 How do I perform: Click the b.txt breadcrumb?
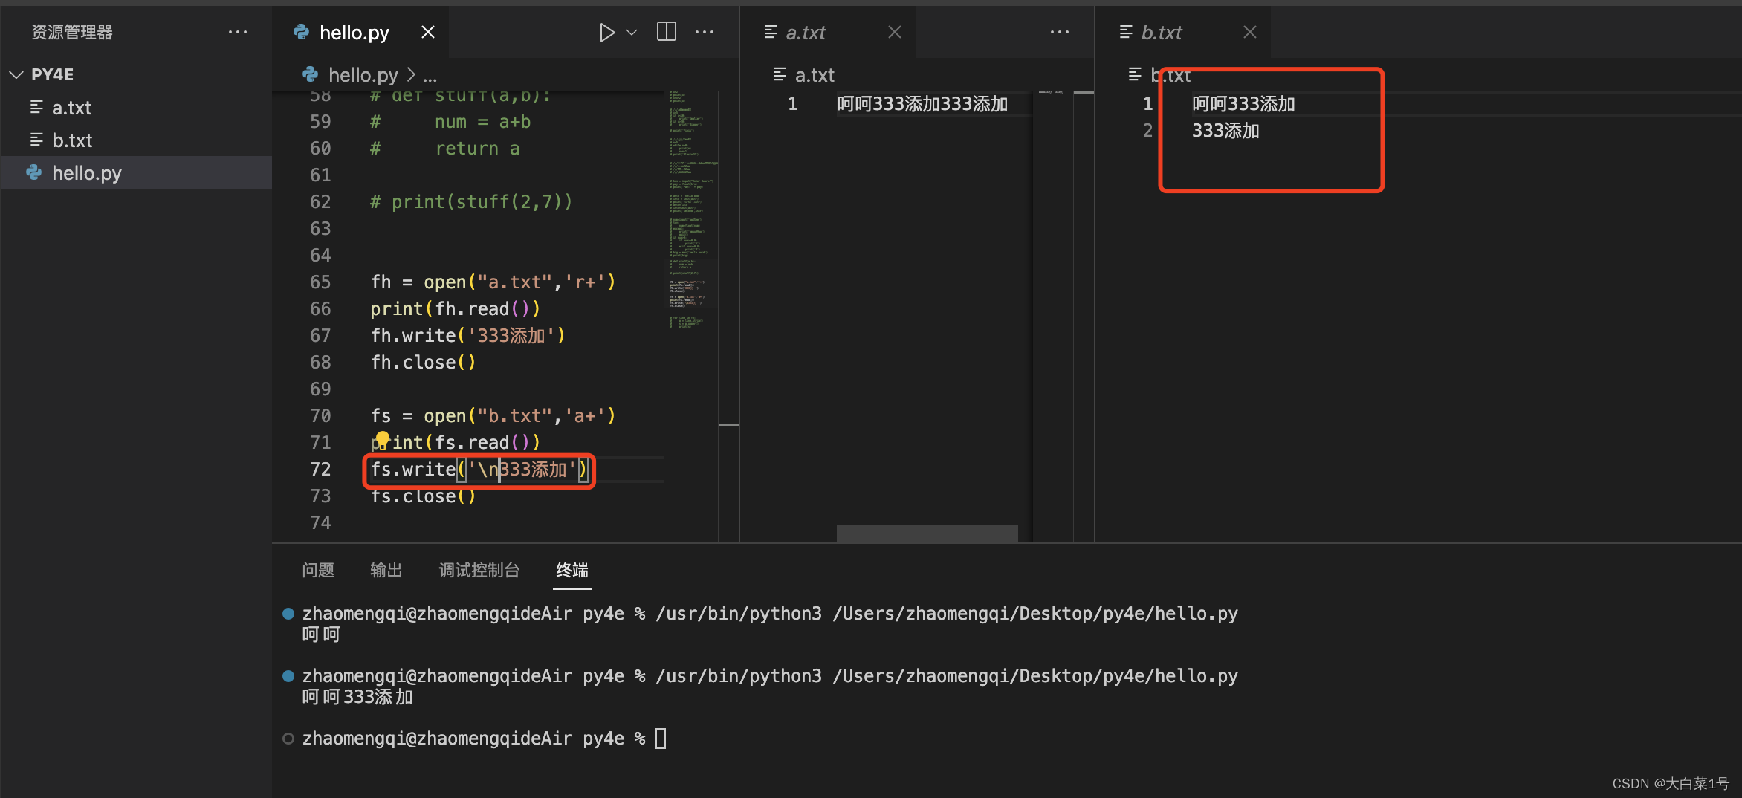1170,75
